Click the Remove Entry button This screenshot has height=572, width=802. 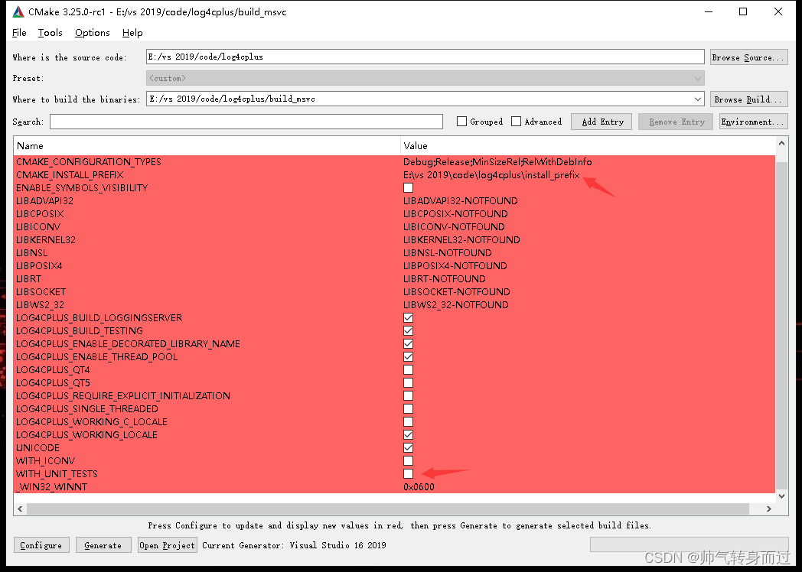tap(676, 122)
